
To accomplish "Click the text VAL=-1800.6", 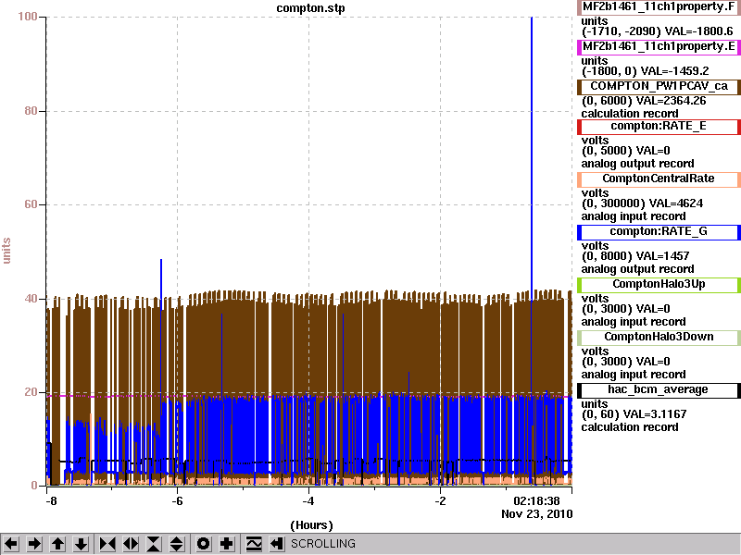I will tap(698, 31).
